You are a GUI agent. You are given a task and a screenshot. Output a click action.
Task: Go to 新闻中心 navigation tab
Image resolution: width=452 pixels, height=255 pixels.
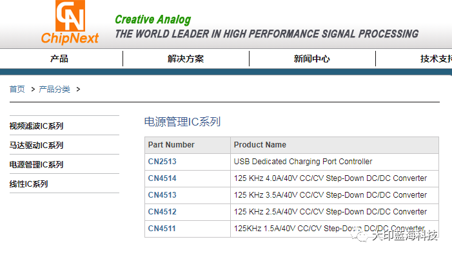312,59
